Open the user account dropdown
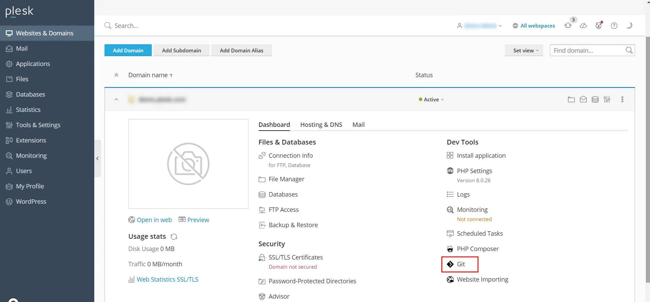Image resolution: width=650 pixels, height=302 pixels. coord(480,26)
